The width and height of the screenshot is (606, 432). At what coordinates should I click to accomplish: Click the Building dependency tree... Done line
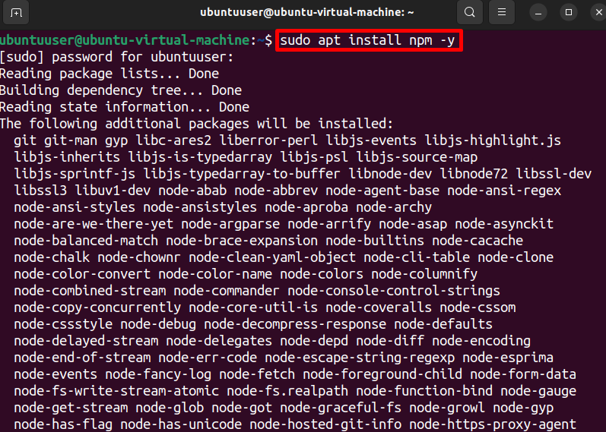tap(121, 90)
